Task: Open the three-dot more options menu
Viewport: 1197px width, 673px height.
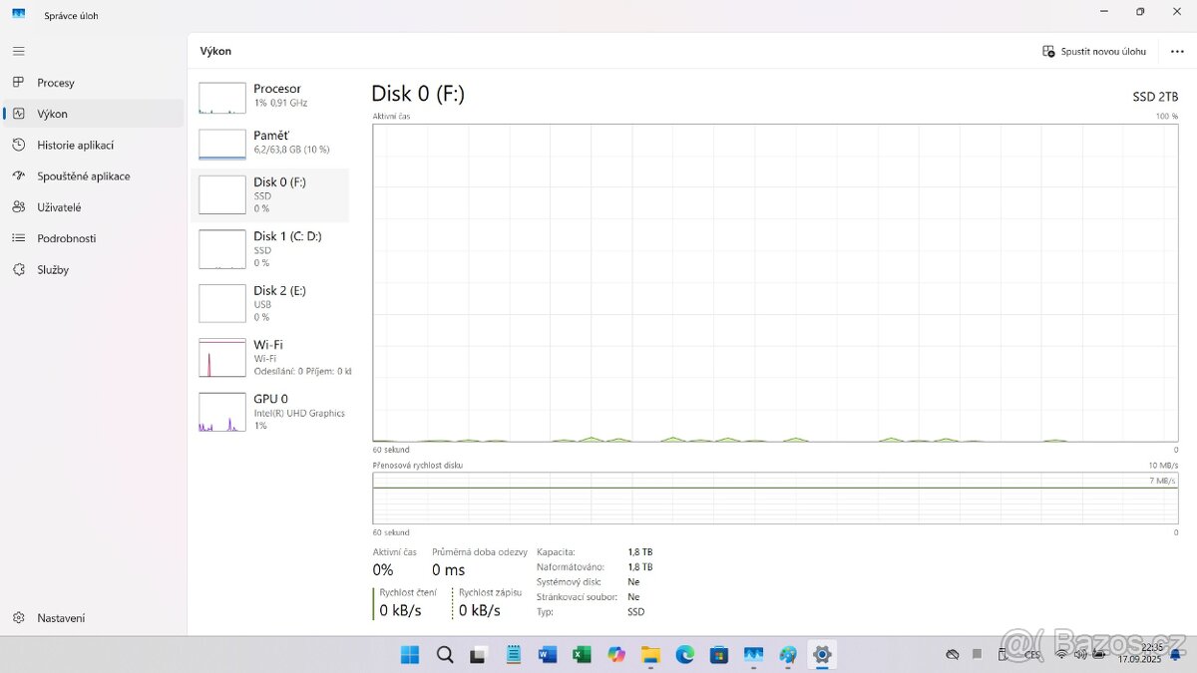Action: tap(1177, 51)
